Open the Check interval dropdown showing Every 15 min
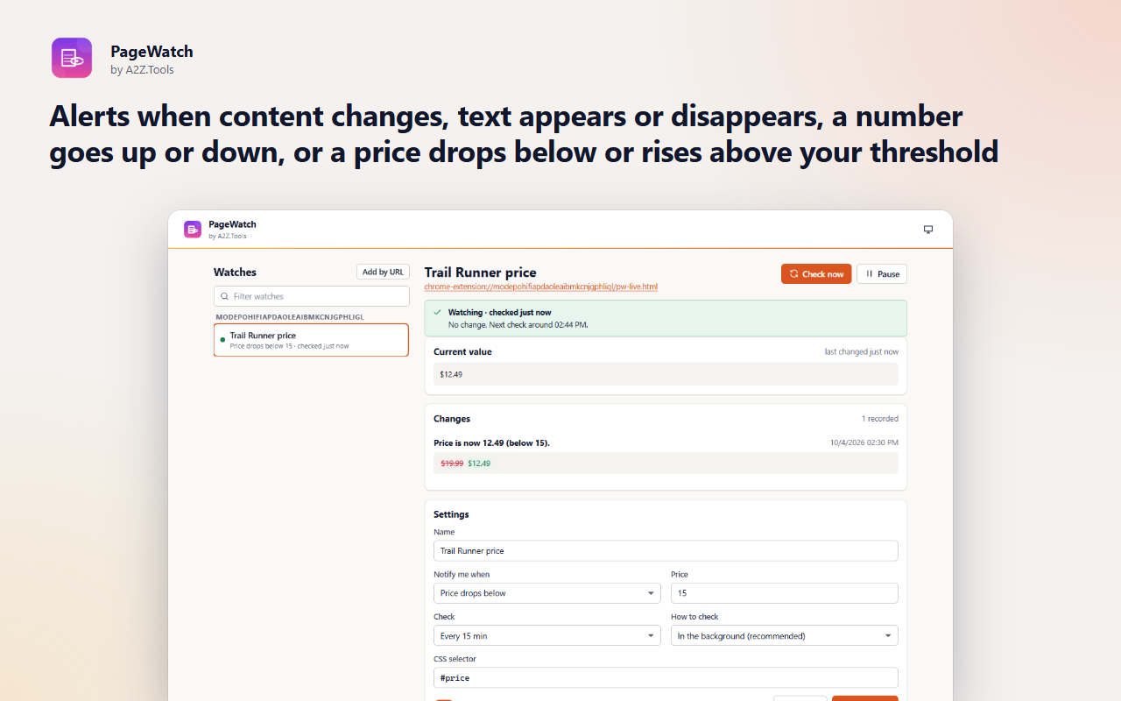 547,635
